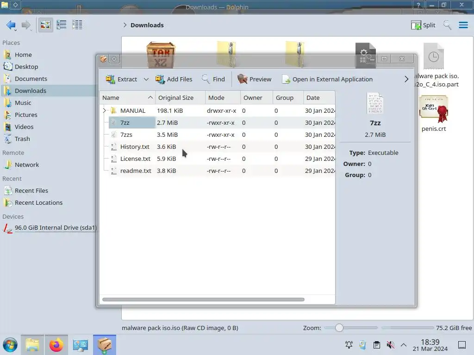Click the Downloads breadcrumb in location bar

click(x=147, y=25)
